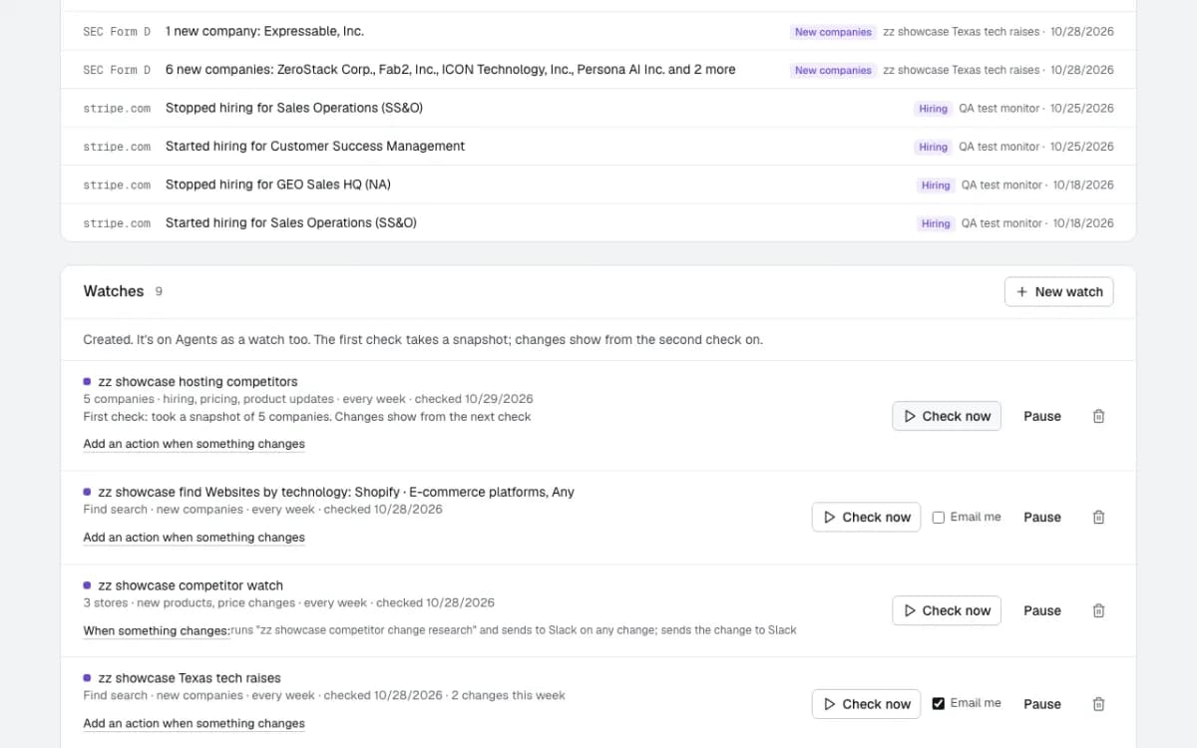Open Started hiring for Customer Success Management
The width and height of the screenshot is (1197, 748).
pyautogui.click(x=598, y=147)
